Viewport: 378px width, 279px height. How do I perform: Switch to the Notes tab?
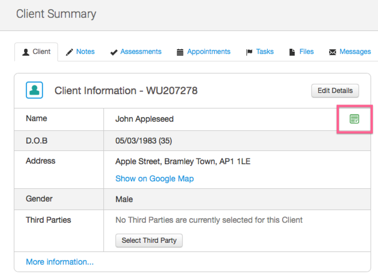point(85,52)
